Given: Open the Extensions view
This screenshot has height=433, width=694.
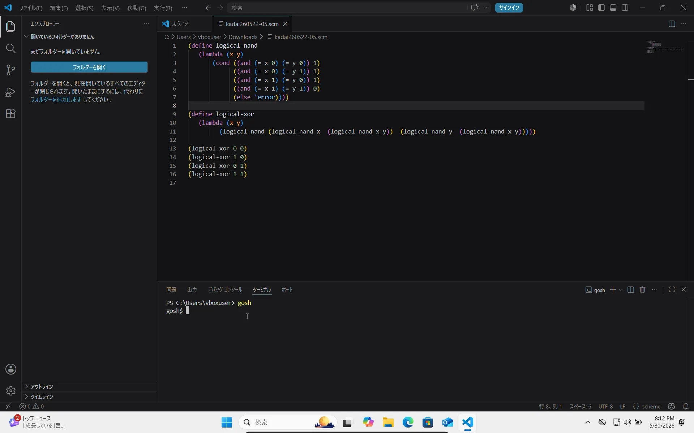Looking at the screenshot, I should click(x=10, y=114).
